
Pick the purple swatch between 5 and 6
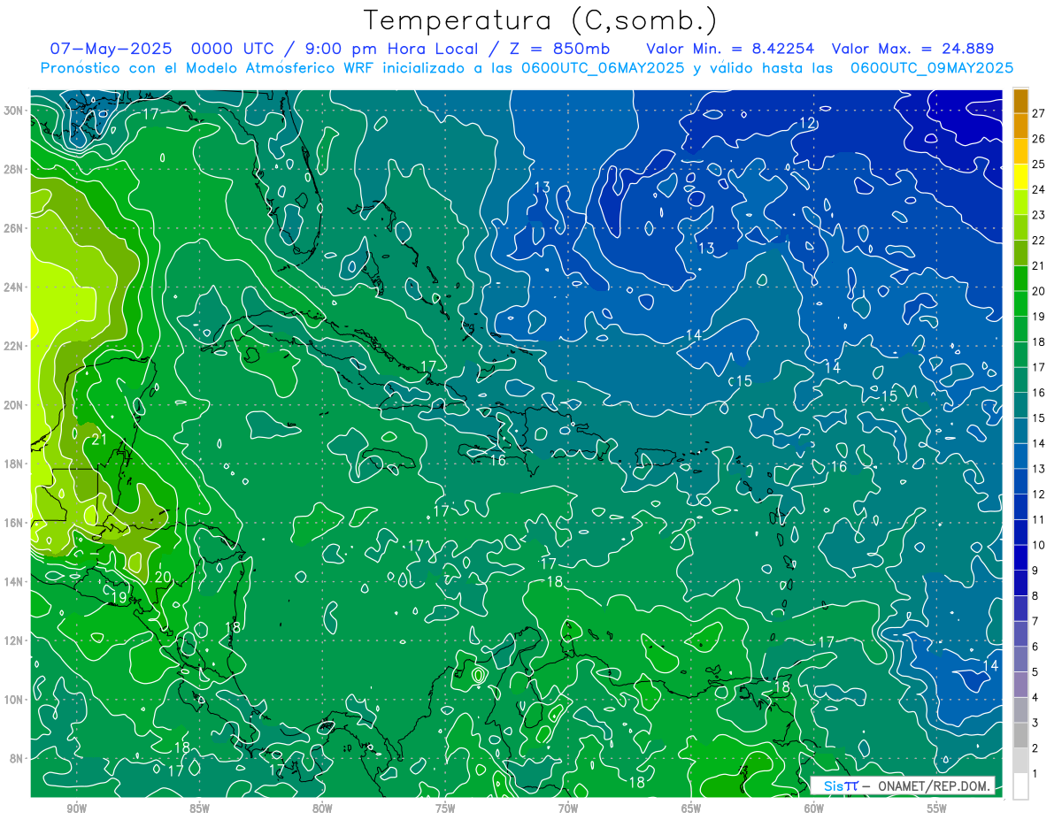tap(1020, 659)
